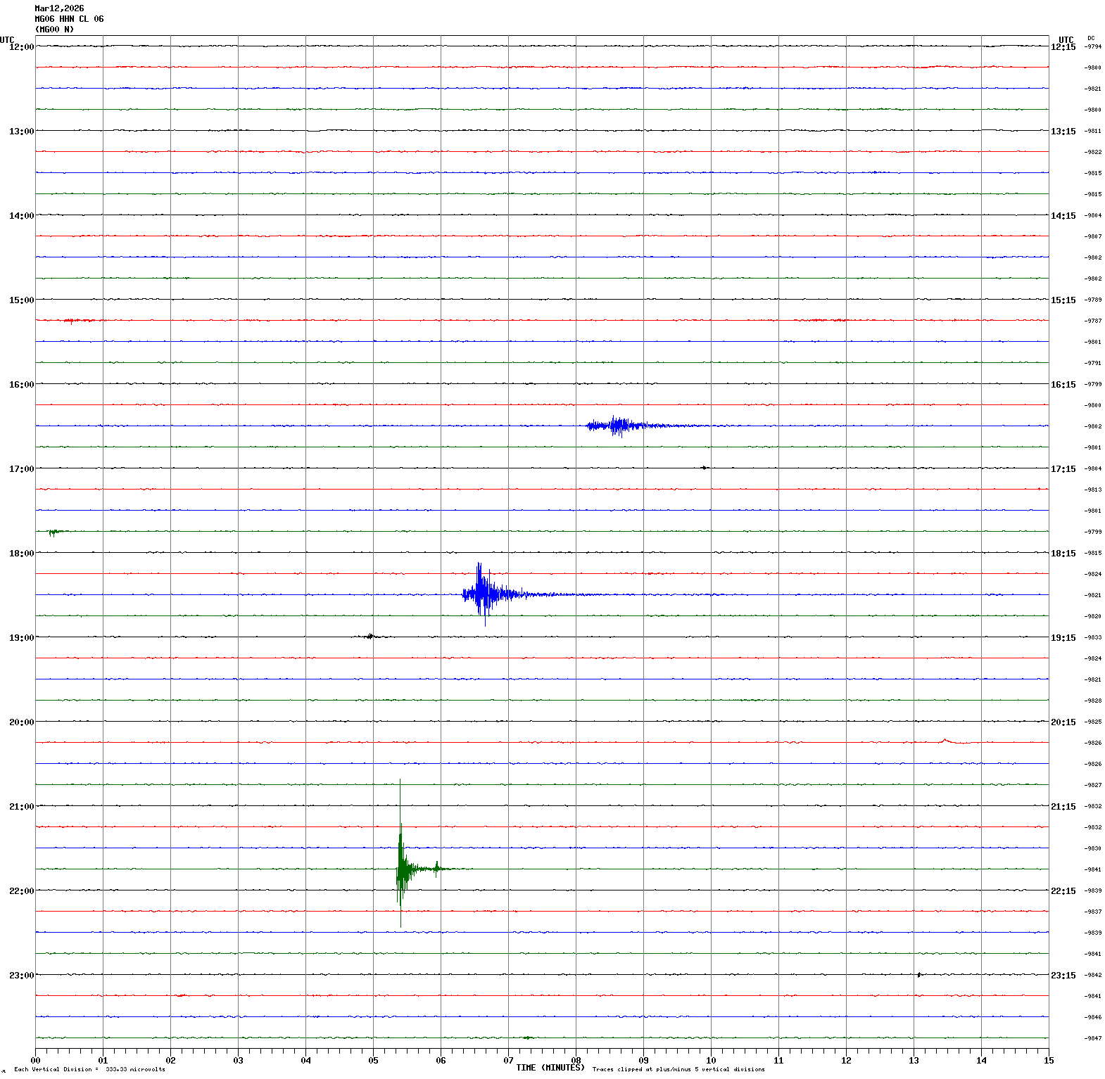
Task: Click the red bump near minute 13
Action: click(x=945, y=740)
